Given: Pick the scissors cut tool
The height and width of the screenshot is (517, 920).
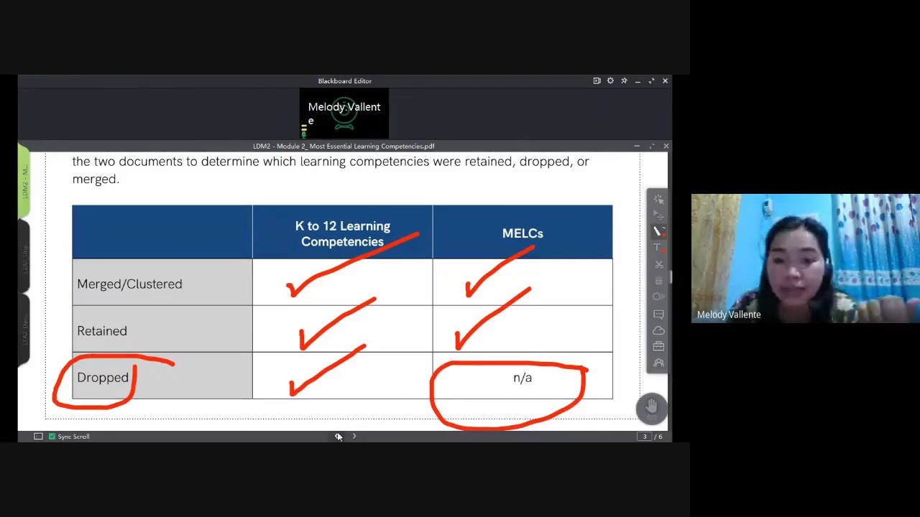Looking at the screenshot, I should tap(658, 264).
